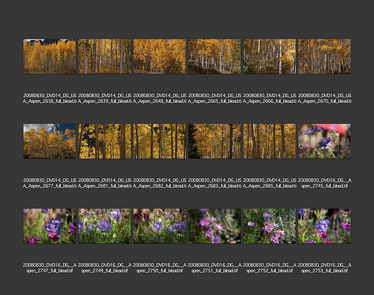Pick the spen_2751 pink flower thumbnail
The height and width of the screenshot is (295, 374).
pyautogui.click(x=215, y=226)
